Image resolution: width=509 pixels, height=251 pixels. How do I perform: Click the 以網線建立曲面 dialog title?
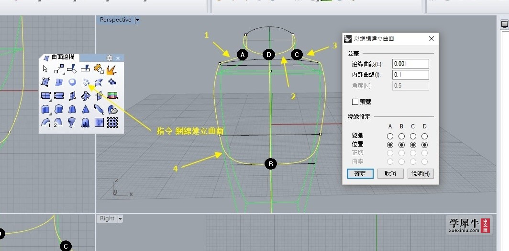pyautogui.click(x=374, y=39)
